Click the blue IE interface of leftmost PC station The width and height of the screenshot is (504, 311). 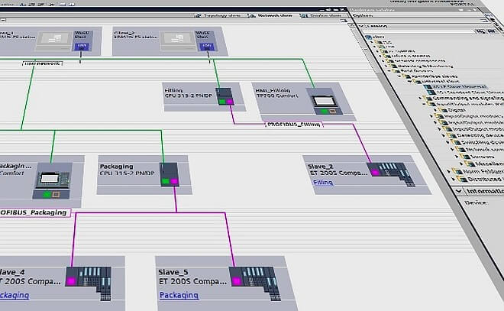pos(82,47)
